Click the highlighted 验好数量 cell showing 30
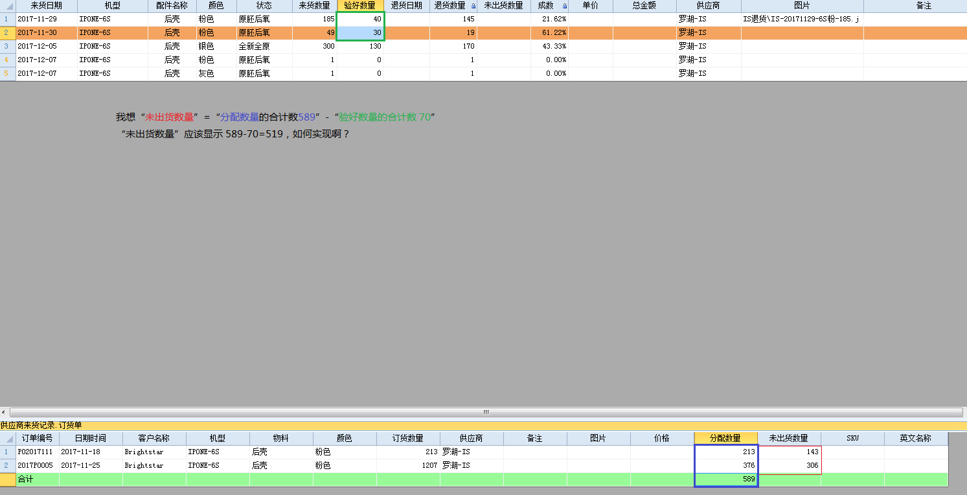Screen dimensions: 967x495 (x=360, y=32)
